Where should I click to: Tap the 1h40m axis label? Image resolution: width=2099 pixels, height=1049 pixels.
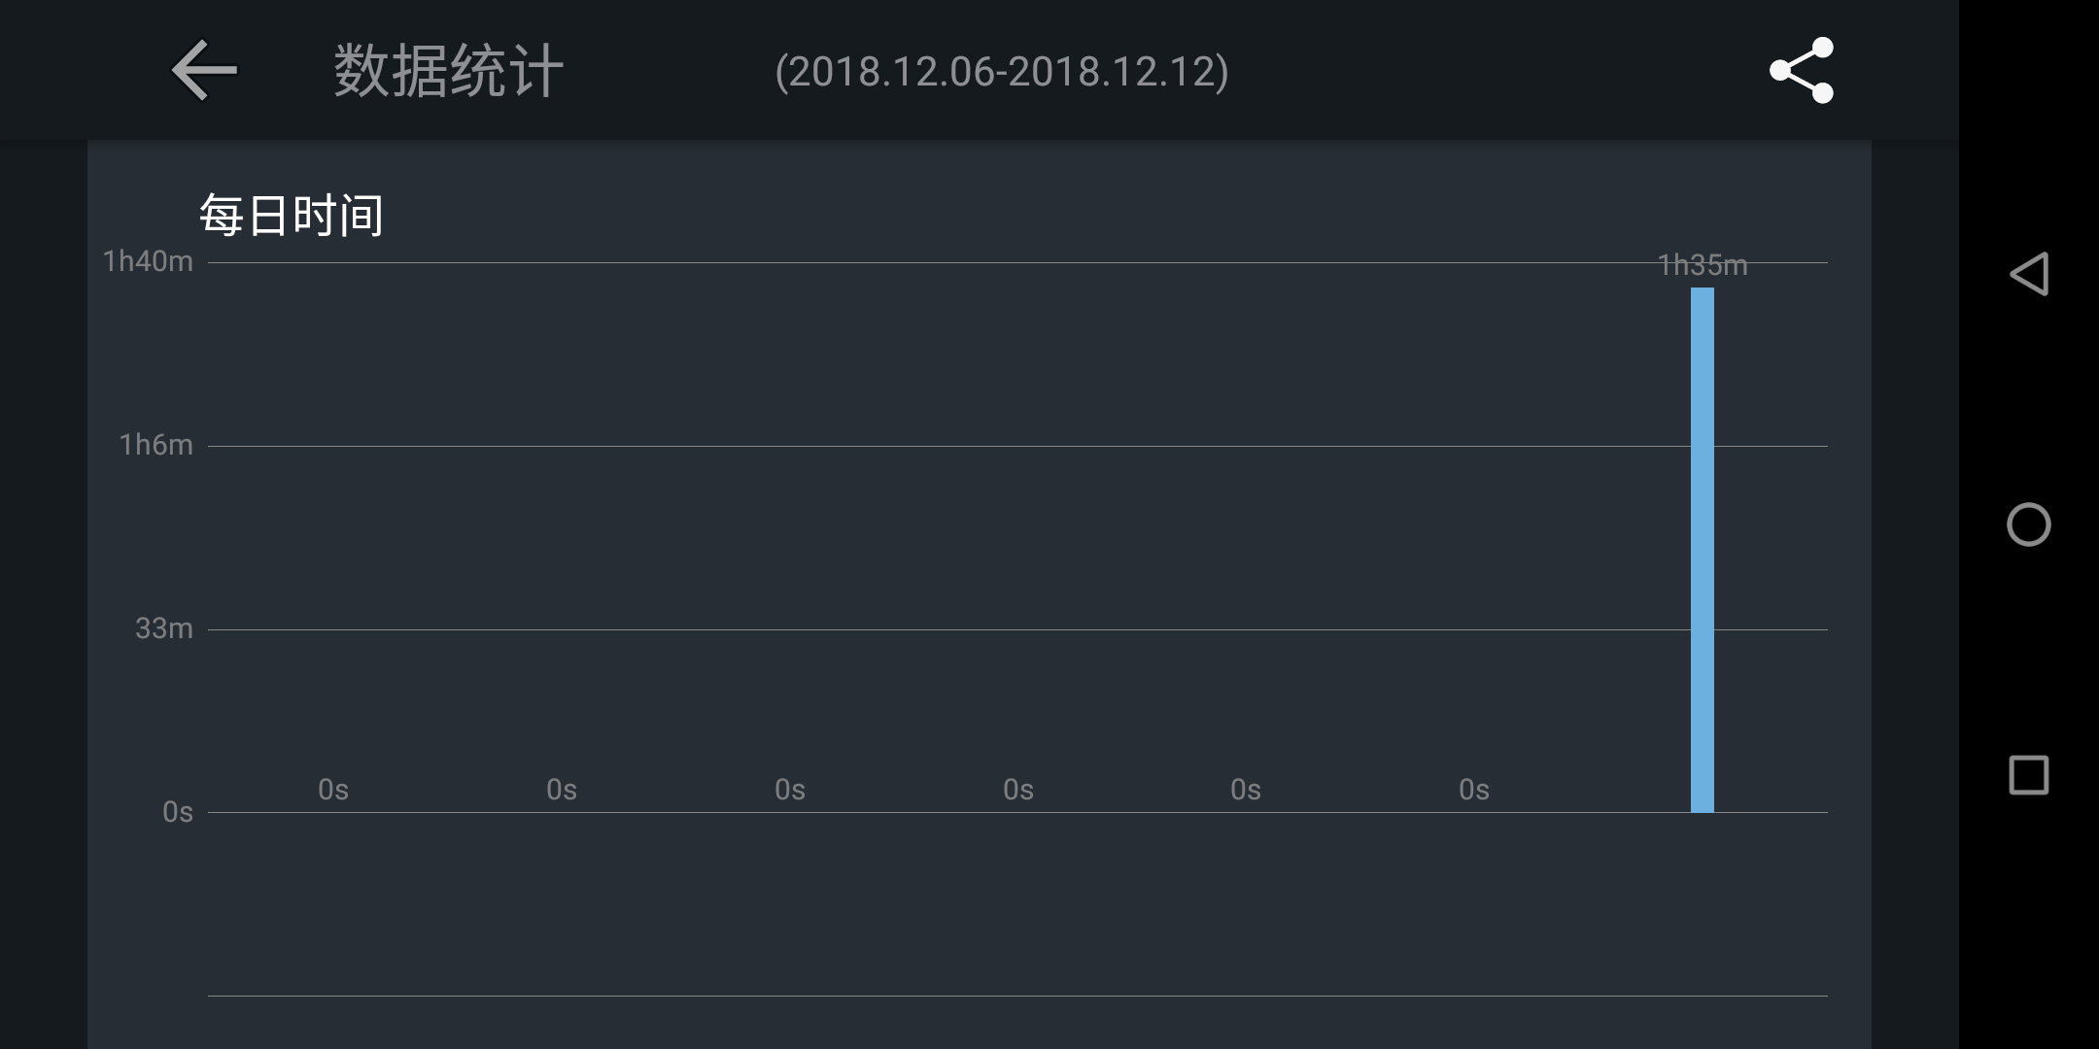coord(149,261)
